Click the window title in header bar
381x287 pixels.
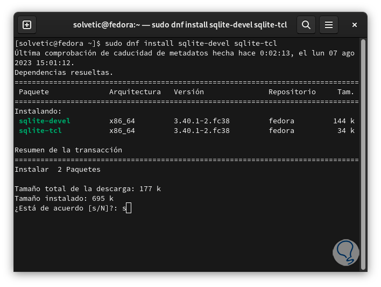click(x=180, y=25)
